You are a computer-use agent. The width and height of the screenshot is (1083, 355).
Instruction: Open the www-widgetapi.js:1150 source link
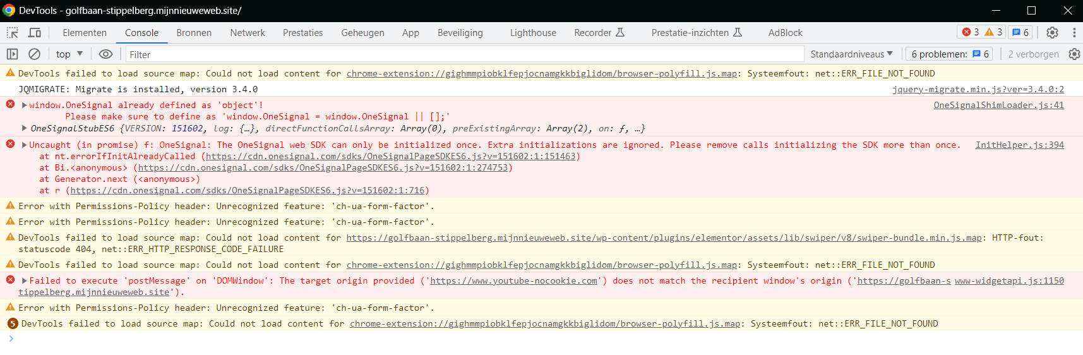(x=1009, y=281)
